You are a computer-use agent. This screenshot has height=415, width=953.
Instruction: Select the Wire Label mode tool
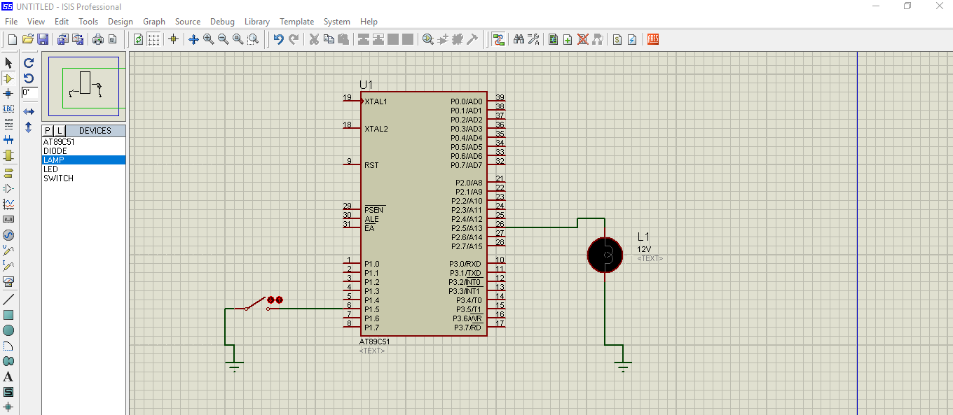tap(9, 108)
